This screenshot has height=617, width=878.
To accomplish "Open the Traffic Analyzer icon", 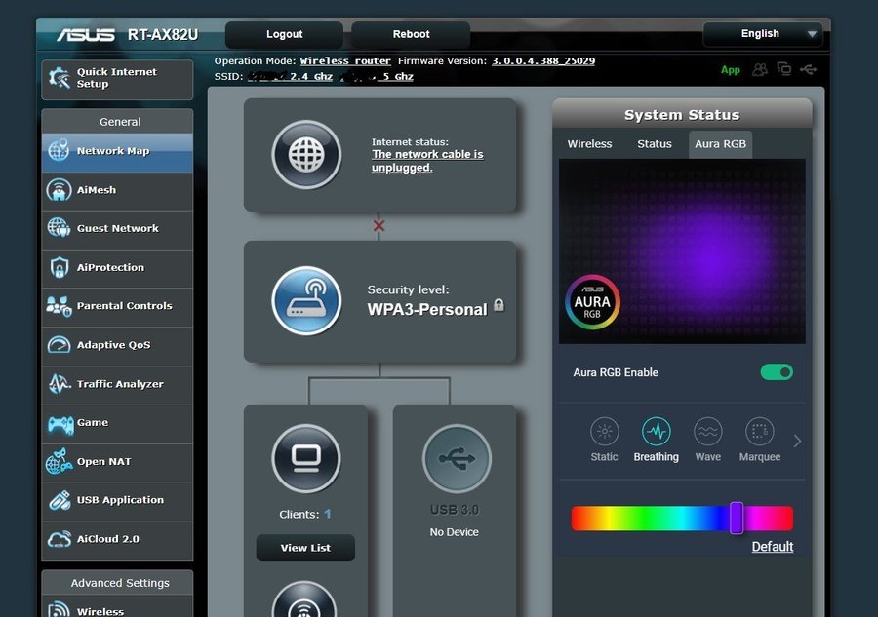I will (59, 384).
